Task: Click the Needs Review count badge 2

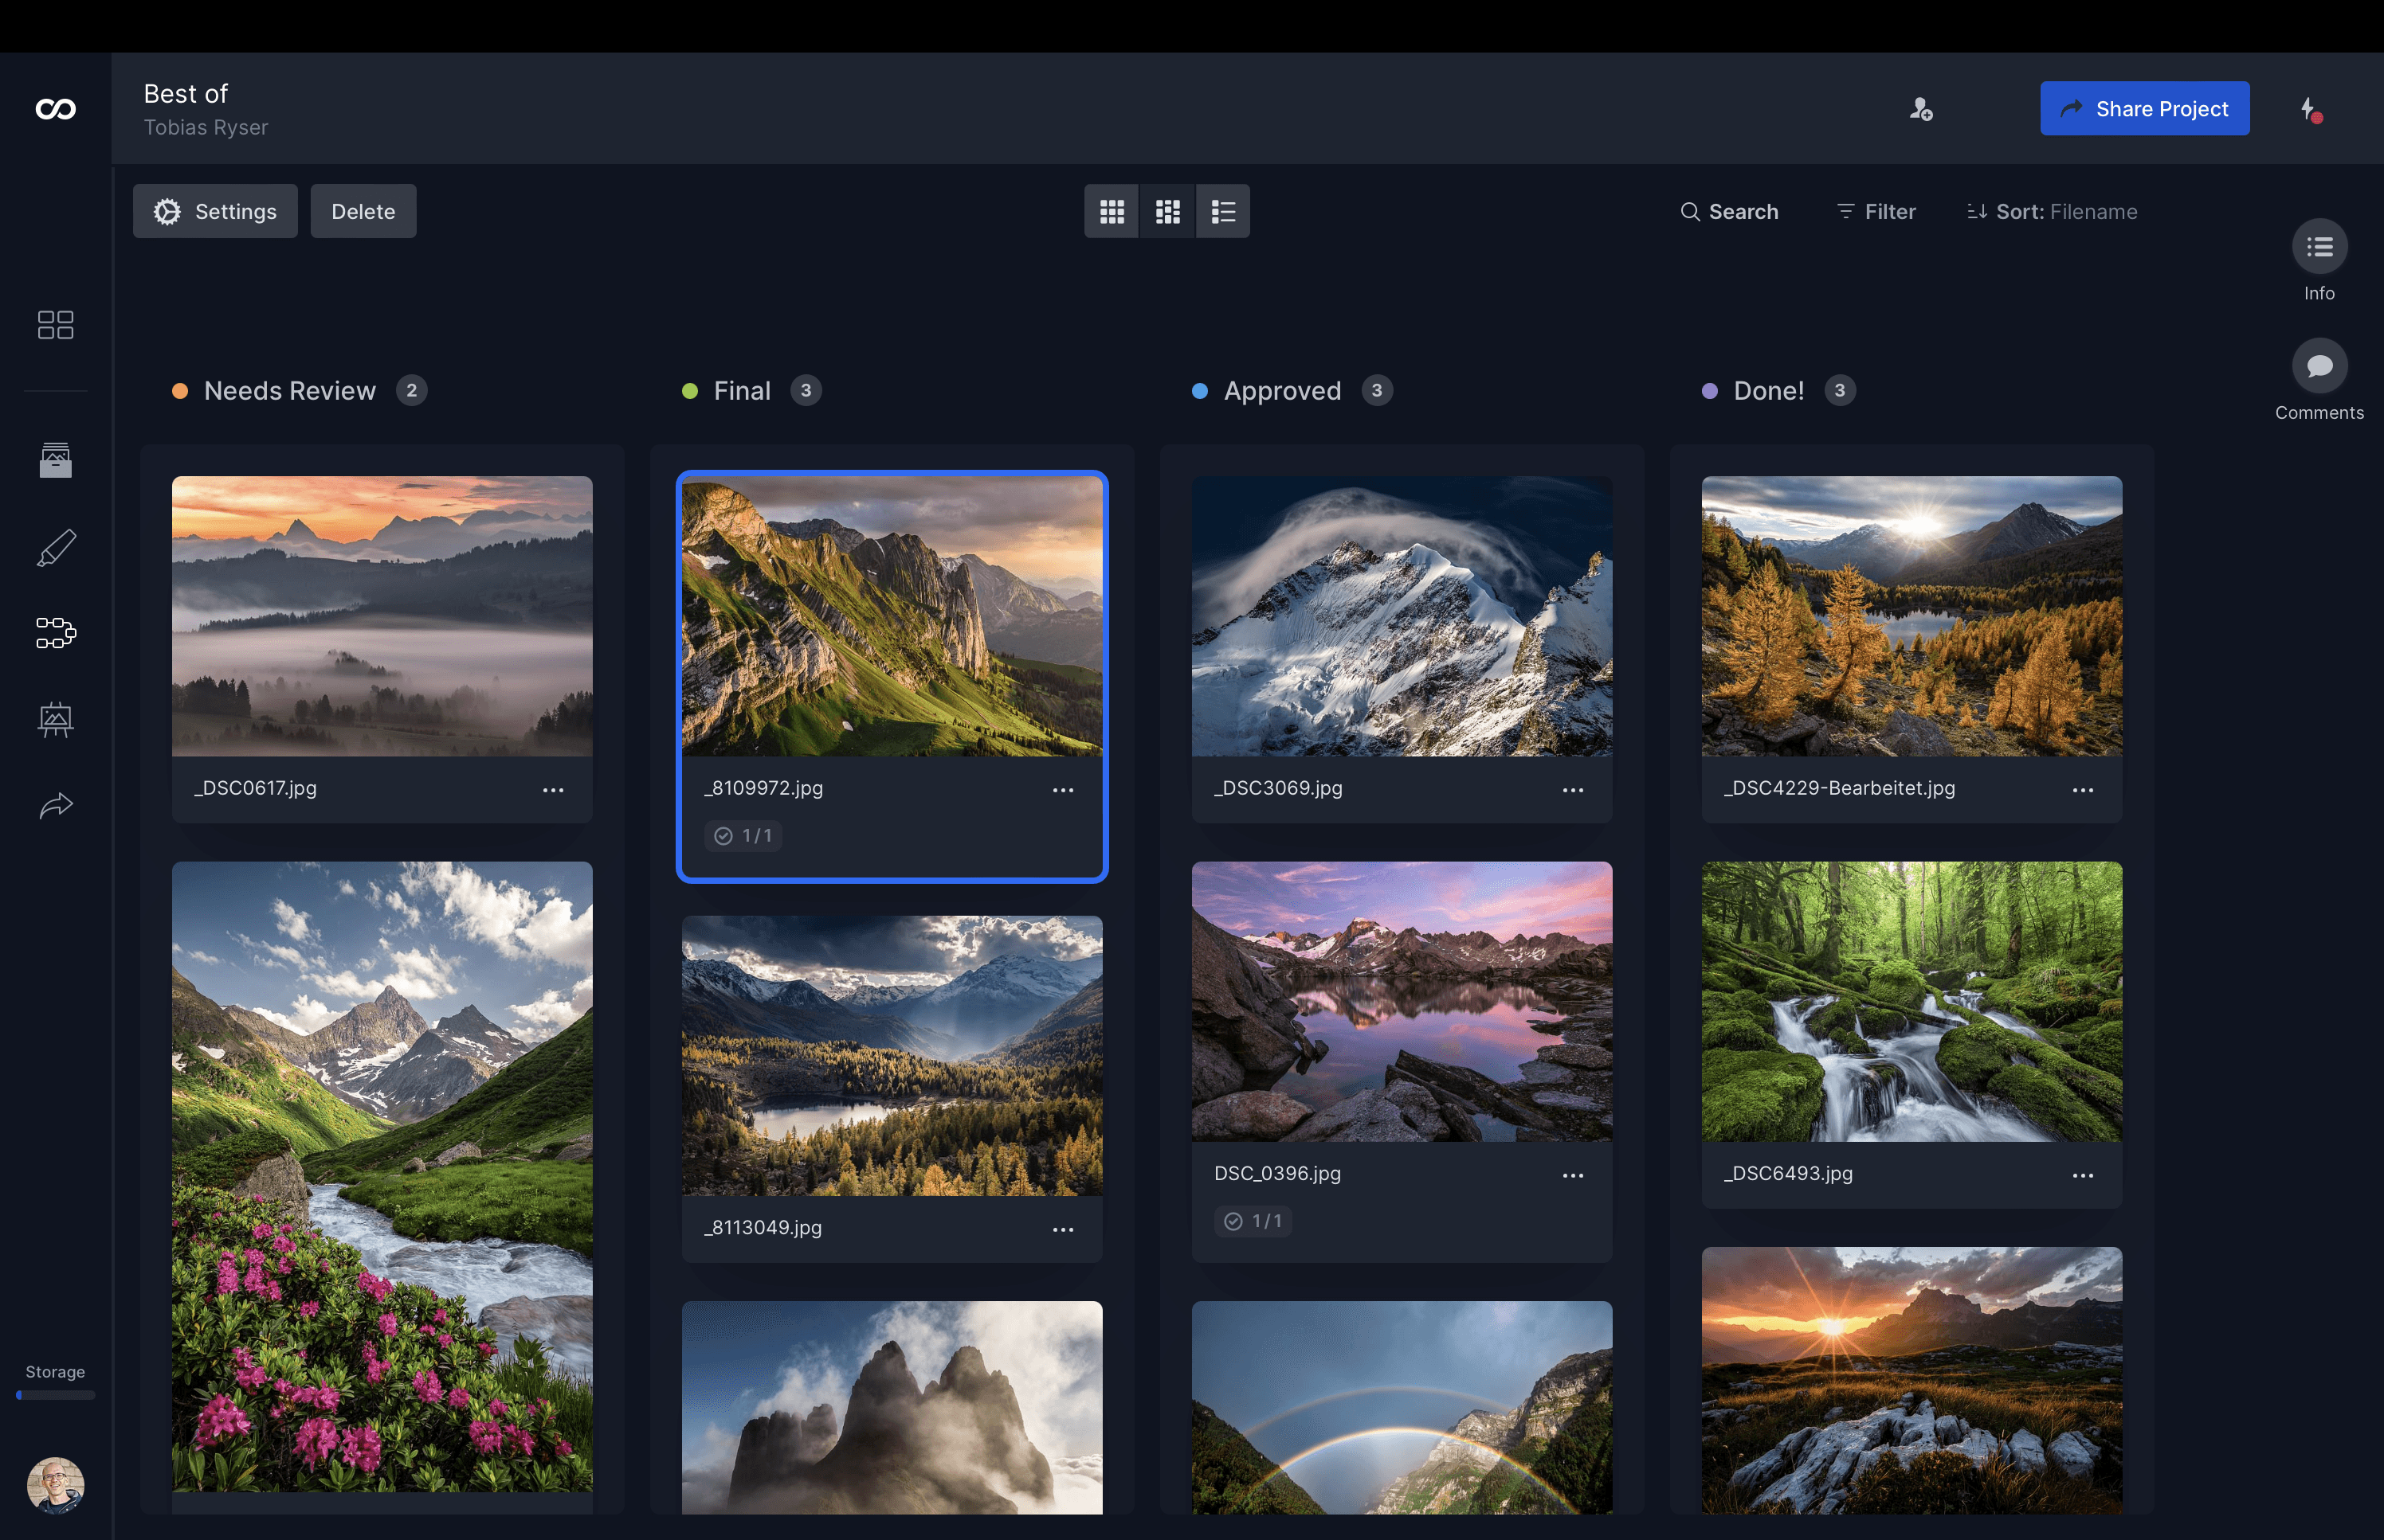Action: (x=412, y=391)
